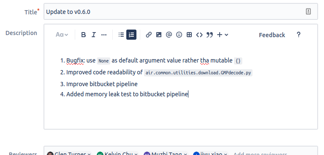The image size is (324, 155).
Task: Click 'Added memory leak test' list item
Action: pos(127,94)
